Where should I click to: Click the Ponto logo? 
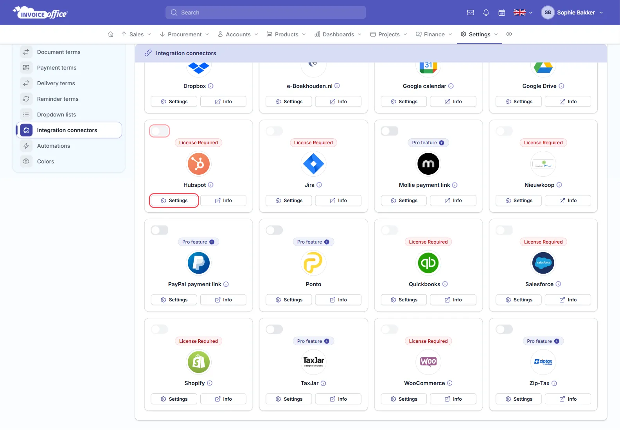[x=314, y=263]
